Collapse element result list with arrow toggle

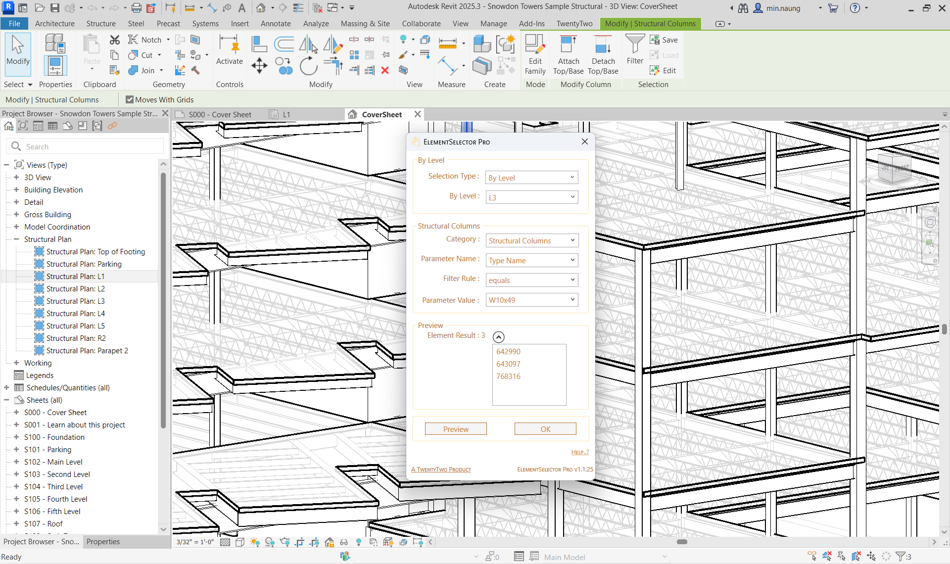499,337
